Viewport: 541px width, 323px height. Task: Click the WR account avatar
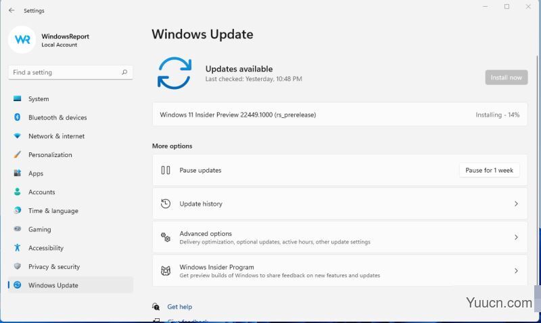coord(22,40)
